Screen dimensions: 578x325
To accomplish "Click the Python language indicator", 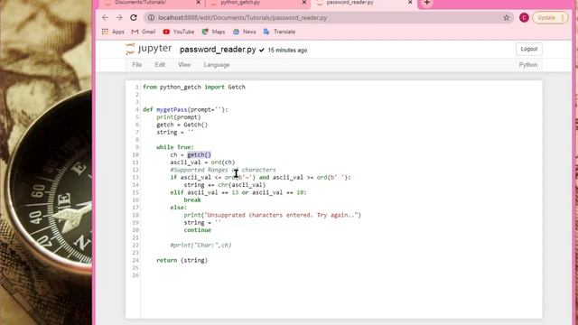I will pyautogui.click(x=528, y=65).
